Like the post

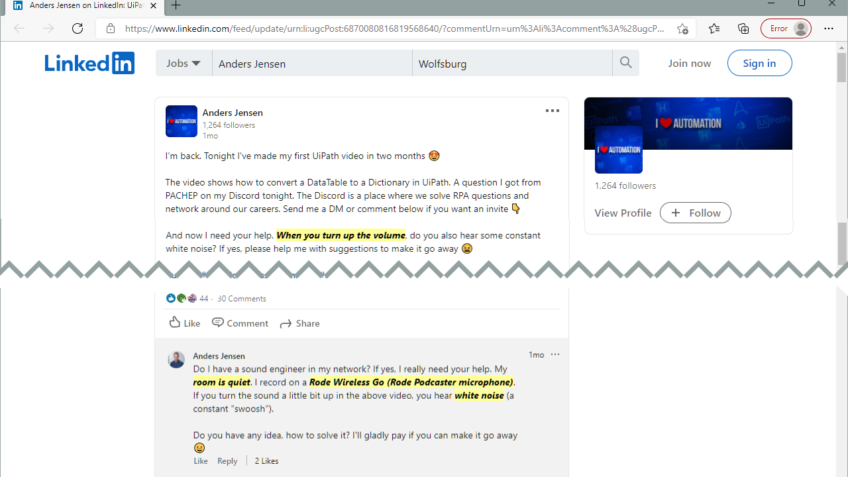click(184, 323)
